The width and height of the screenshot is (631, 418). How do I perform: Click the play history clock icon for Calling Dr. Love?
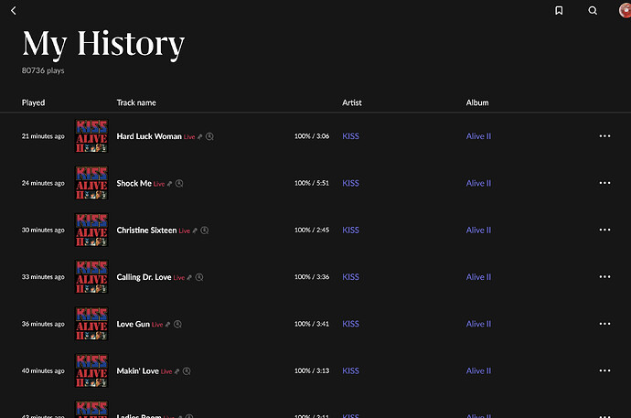coord(199,277)
